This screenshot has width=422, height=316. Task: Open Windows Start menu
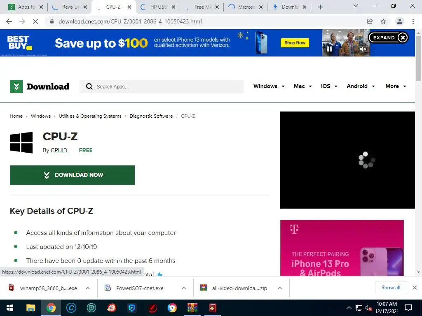pos(10,308)
